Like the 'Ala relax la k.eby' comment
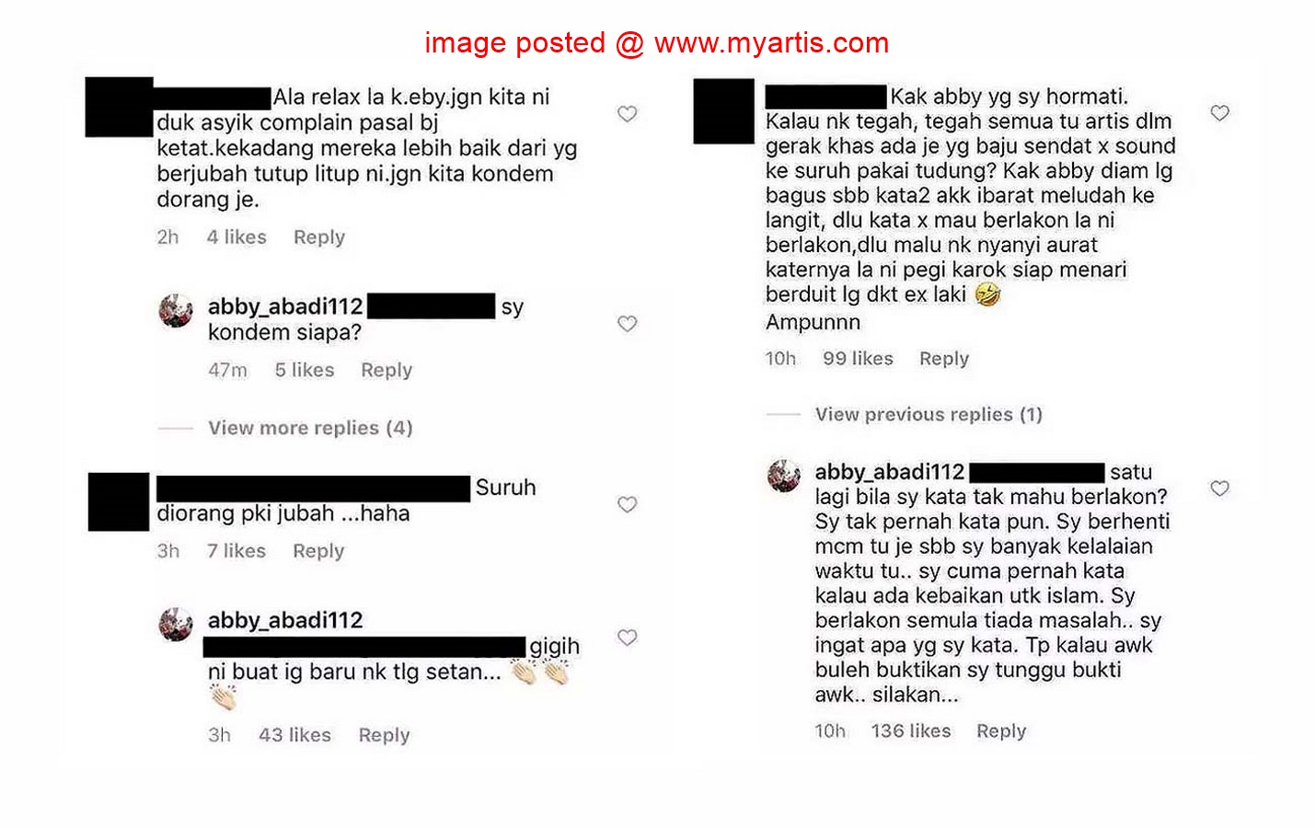 tap(627, 113)
